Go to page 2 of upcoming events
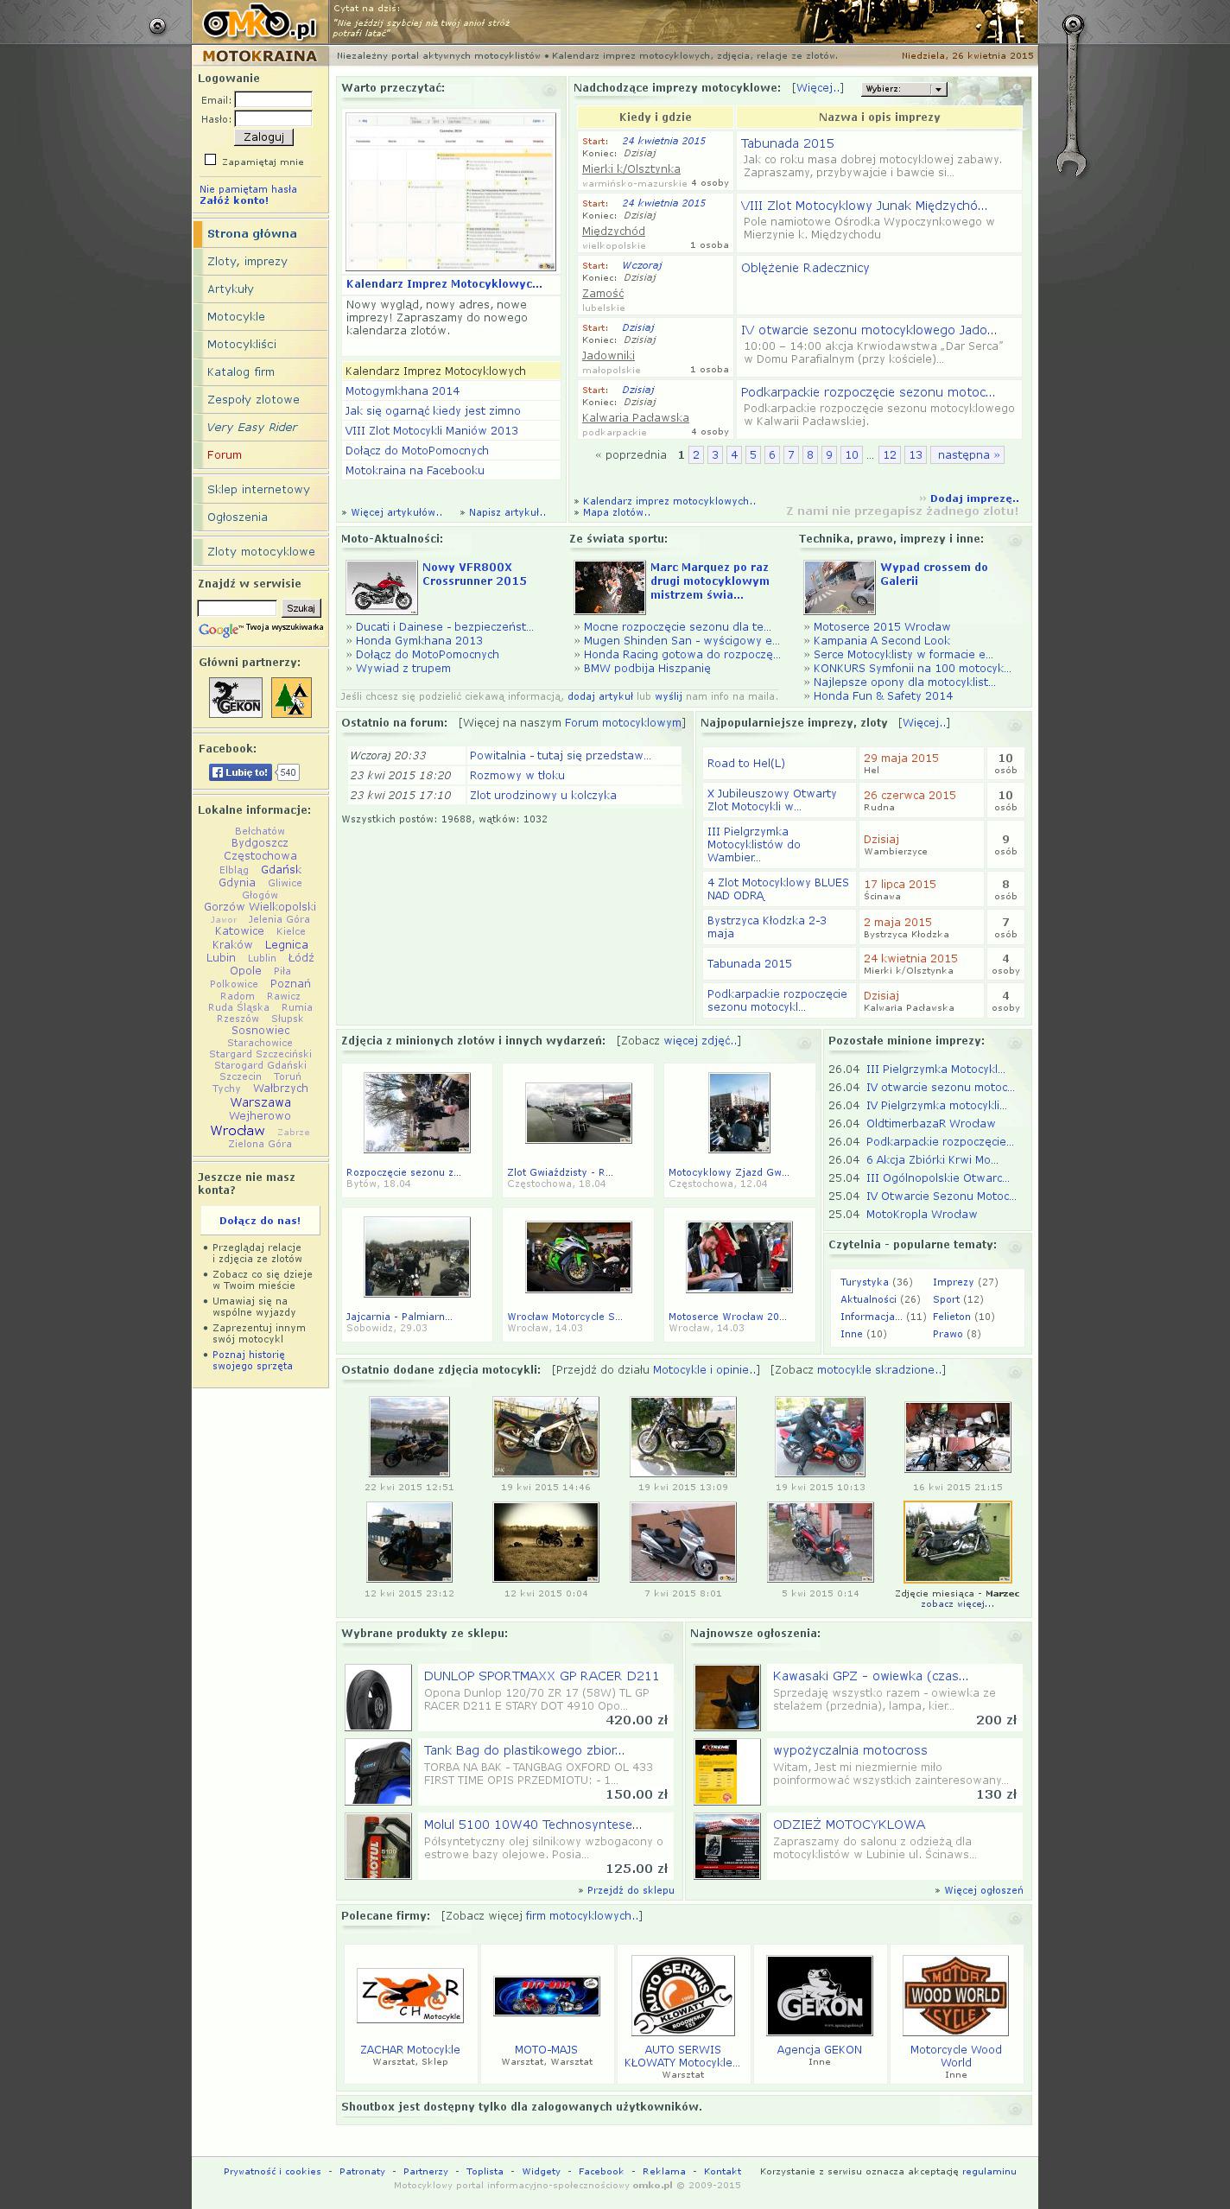The width and height of the screenshot is (1230, 2209). pyautogui.click(x=695, y=455)
